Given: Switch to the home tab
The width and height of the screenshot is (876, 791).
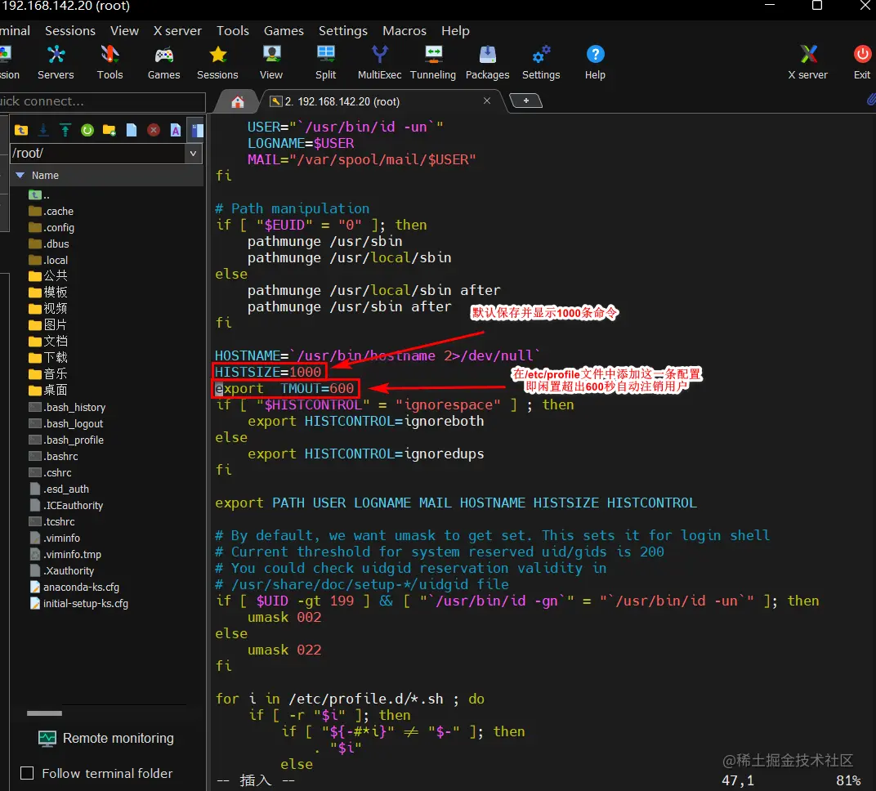Looking at the screenshot, I should [x=238, y=102].
